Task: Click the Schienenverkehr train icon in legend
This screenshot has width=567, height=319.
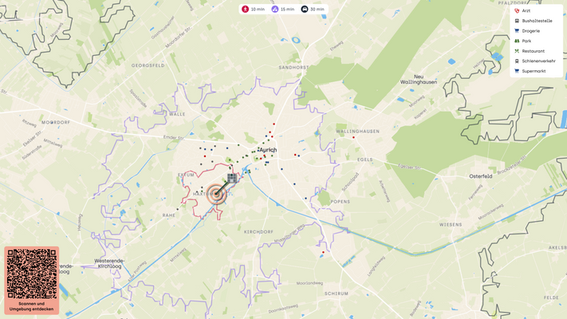Action: 517,61
